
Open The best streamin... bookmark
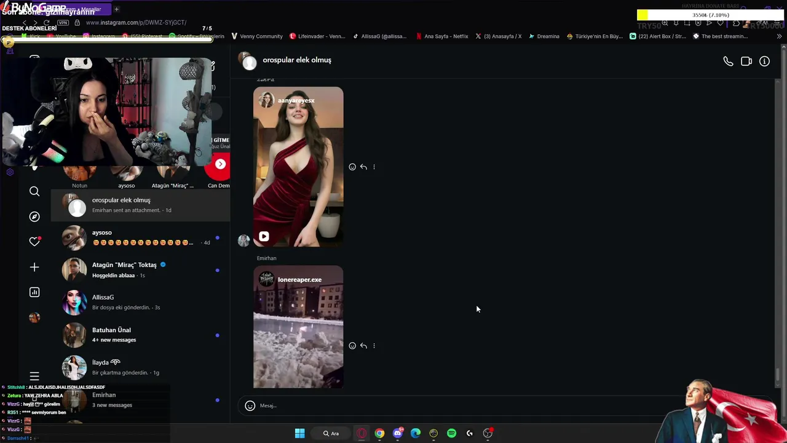click(720, 36)
